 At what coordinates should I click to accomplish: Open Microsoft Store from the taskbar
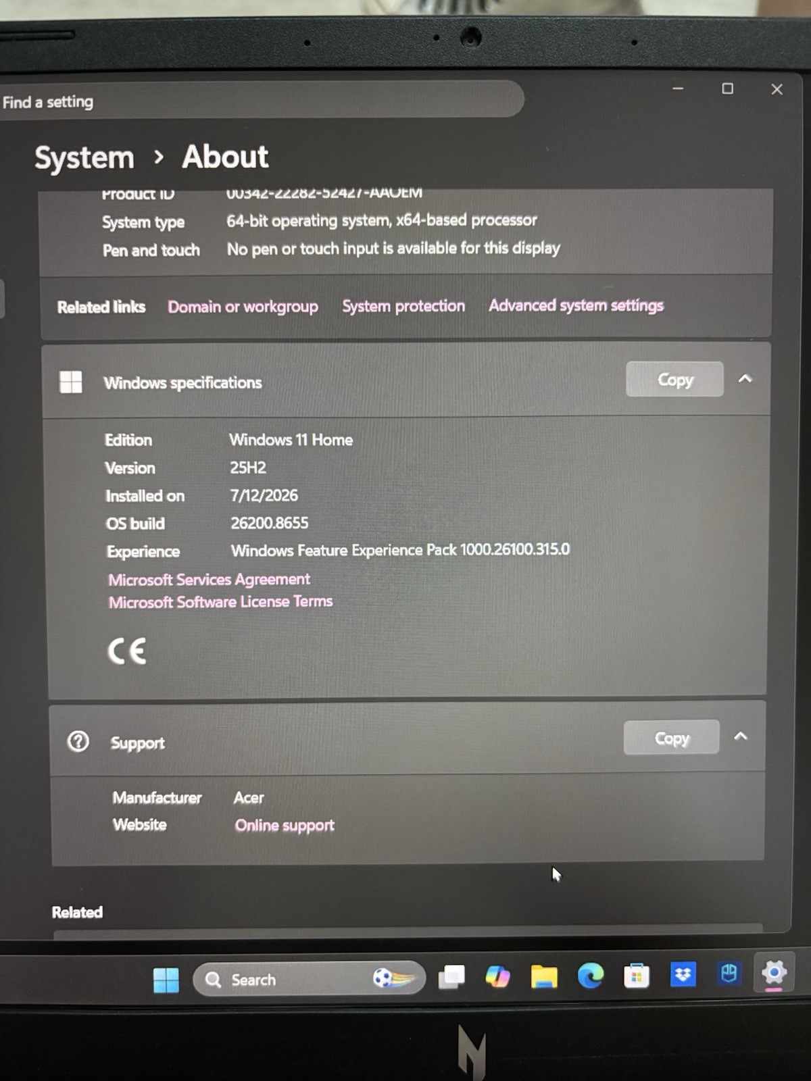click(636, 976)
